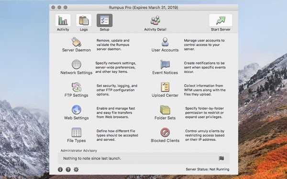Open Blocked Clients prohibited icon
The height and width of the screenshot is (179, 287).
[x=165, y=132]
